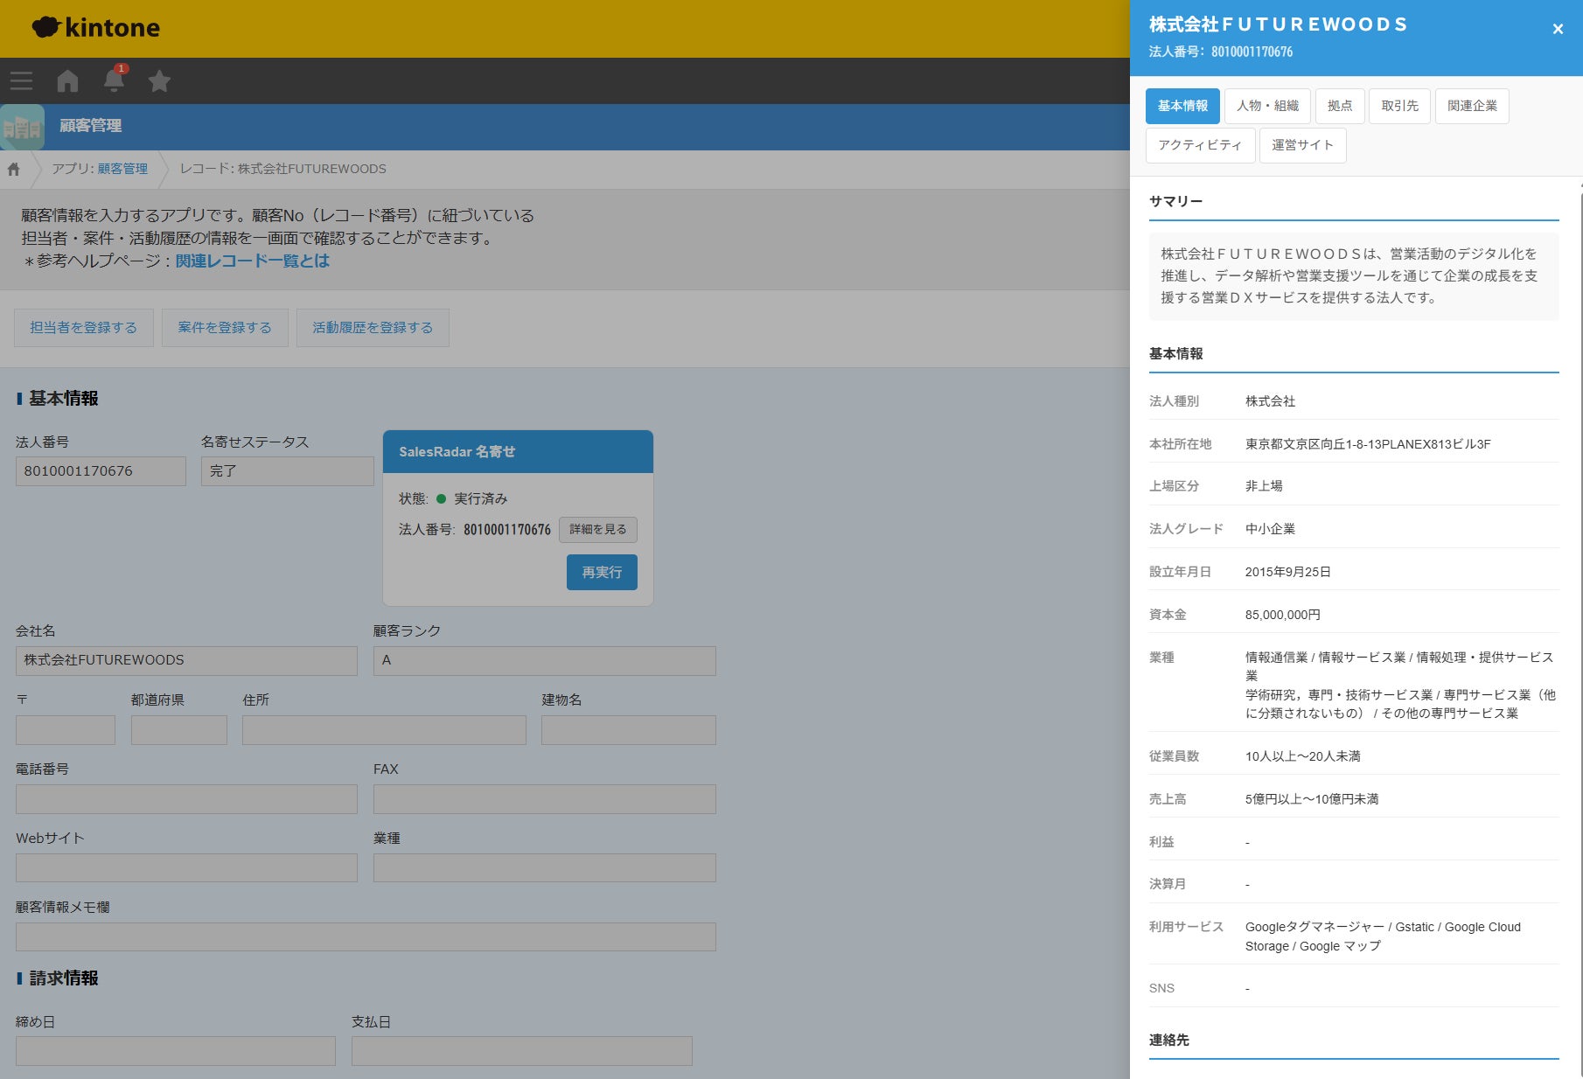
Task: Click the 法人種別 value 株式会社
Action: click(1270, 401)
